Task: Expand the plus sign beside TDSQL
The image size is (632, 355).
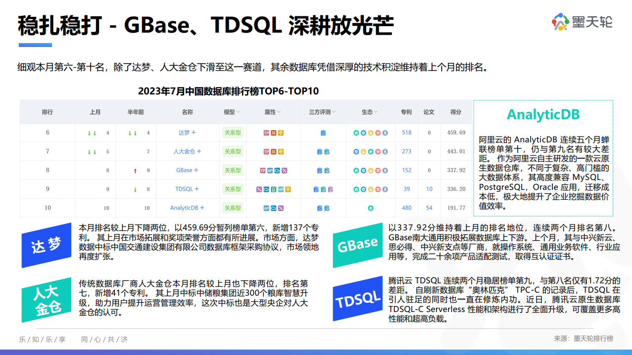Action: point(197,189)
